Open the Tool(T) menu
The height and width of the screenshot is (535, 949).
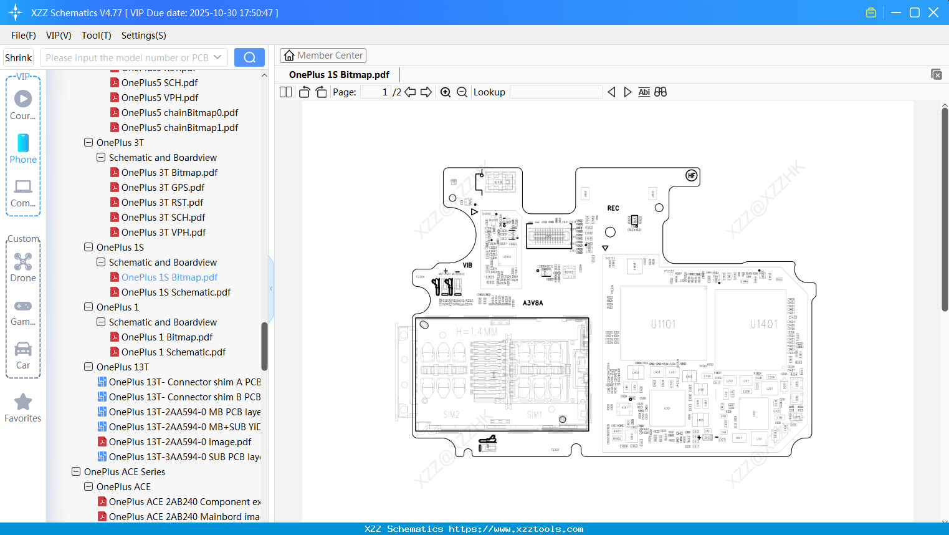pyautogui.click(x=97, y=36)
